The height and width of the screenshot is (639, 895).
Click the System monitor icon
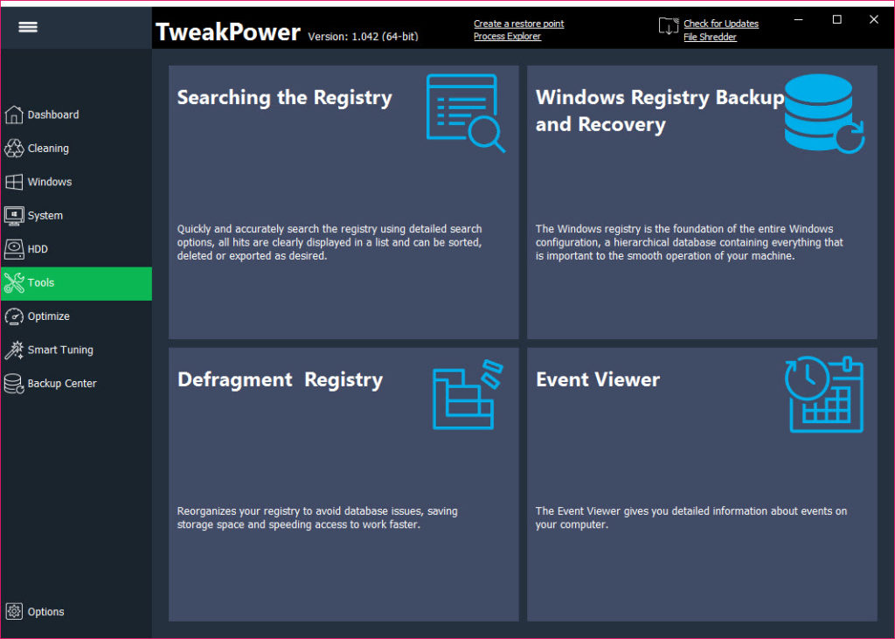pos(14,216)
